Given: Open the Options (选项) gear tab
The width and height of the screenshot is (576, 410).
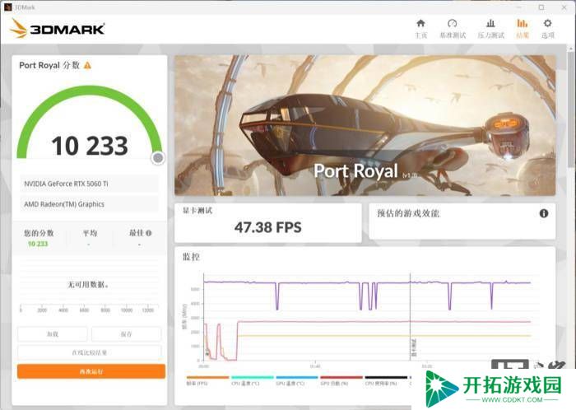Looking at the screenshot, I should pyautogui.click(x=548, y=29).
